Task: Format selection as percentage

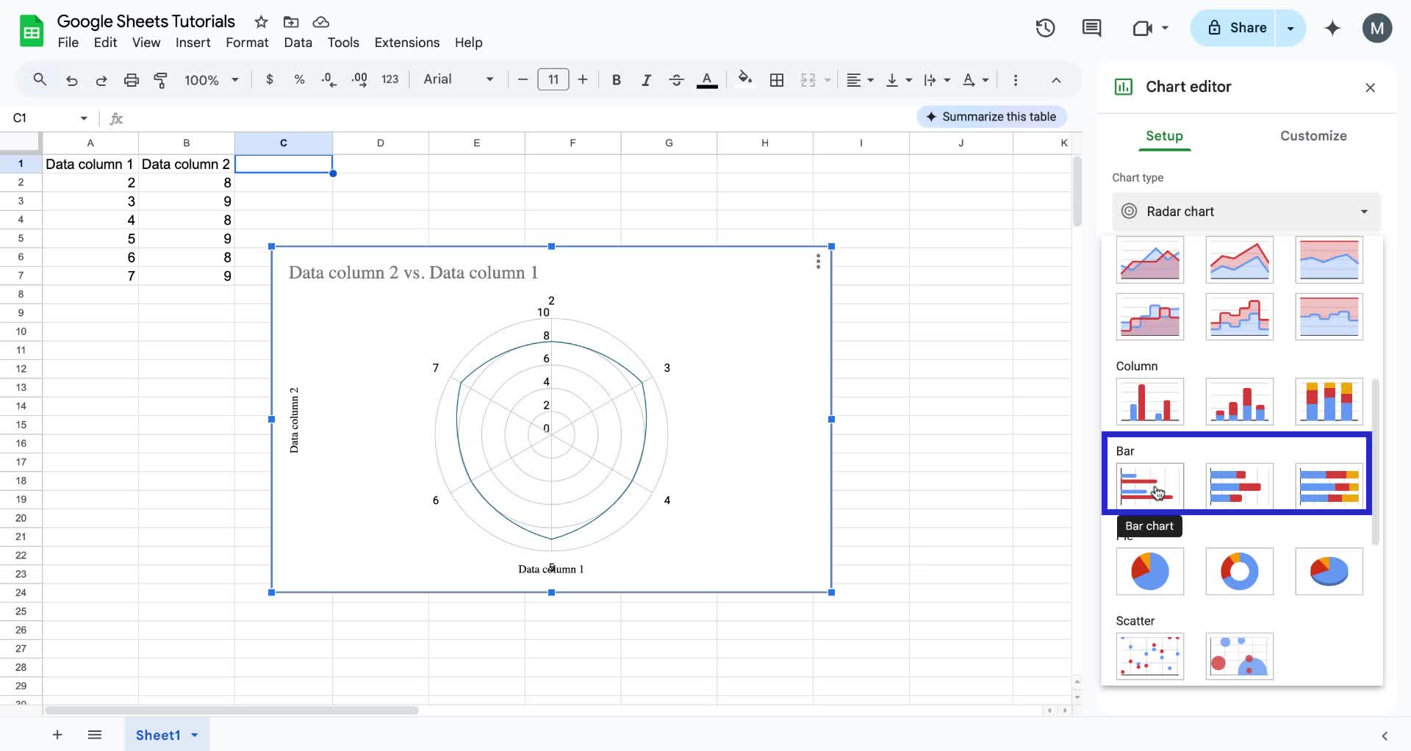Action: click(299, 79)
